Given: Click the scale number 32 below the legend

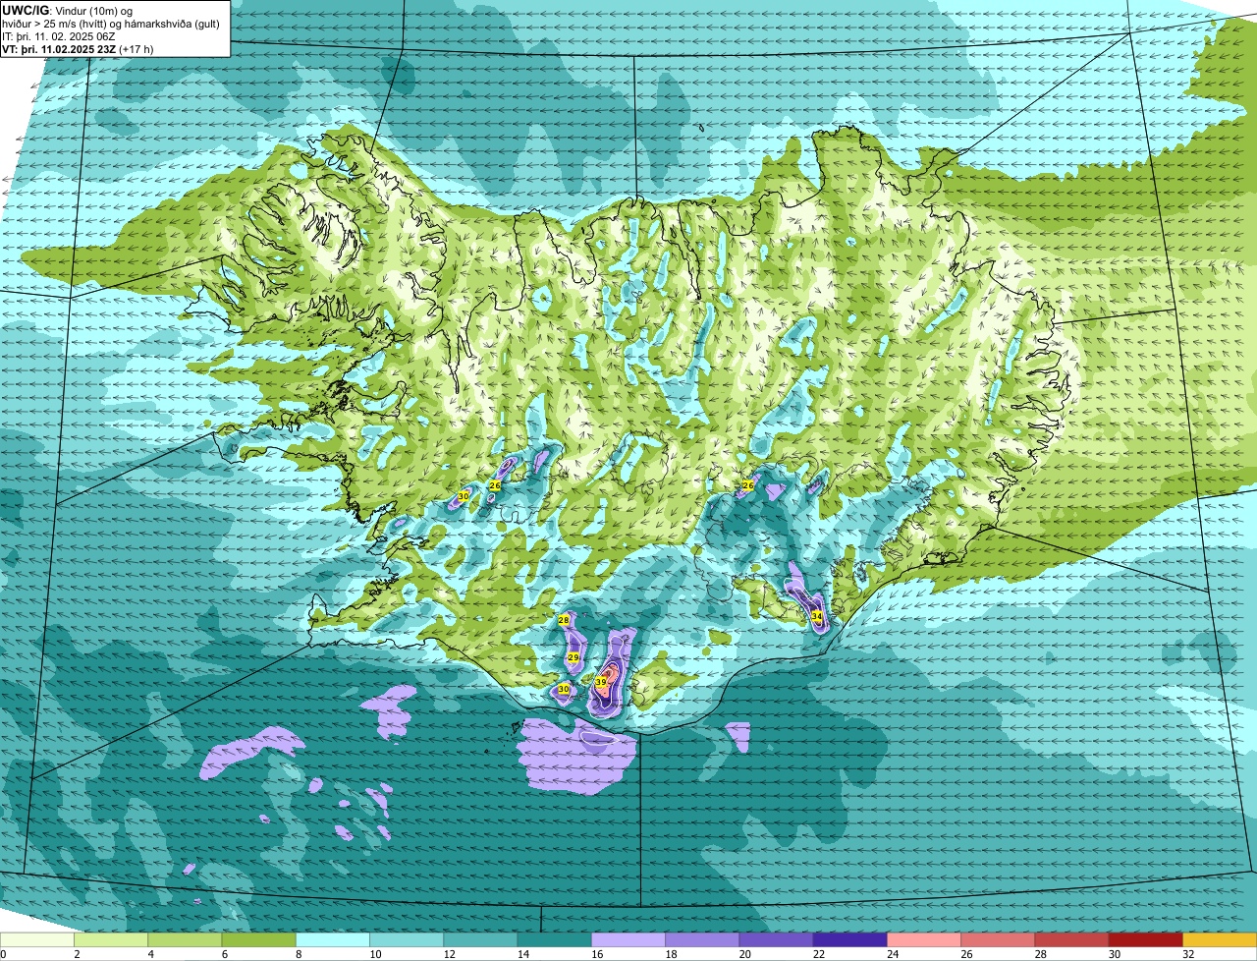Looking at the screenshot, I should [x=1186, y=954].
